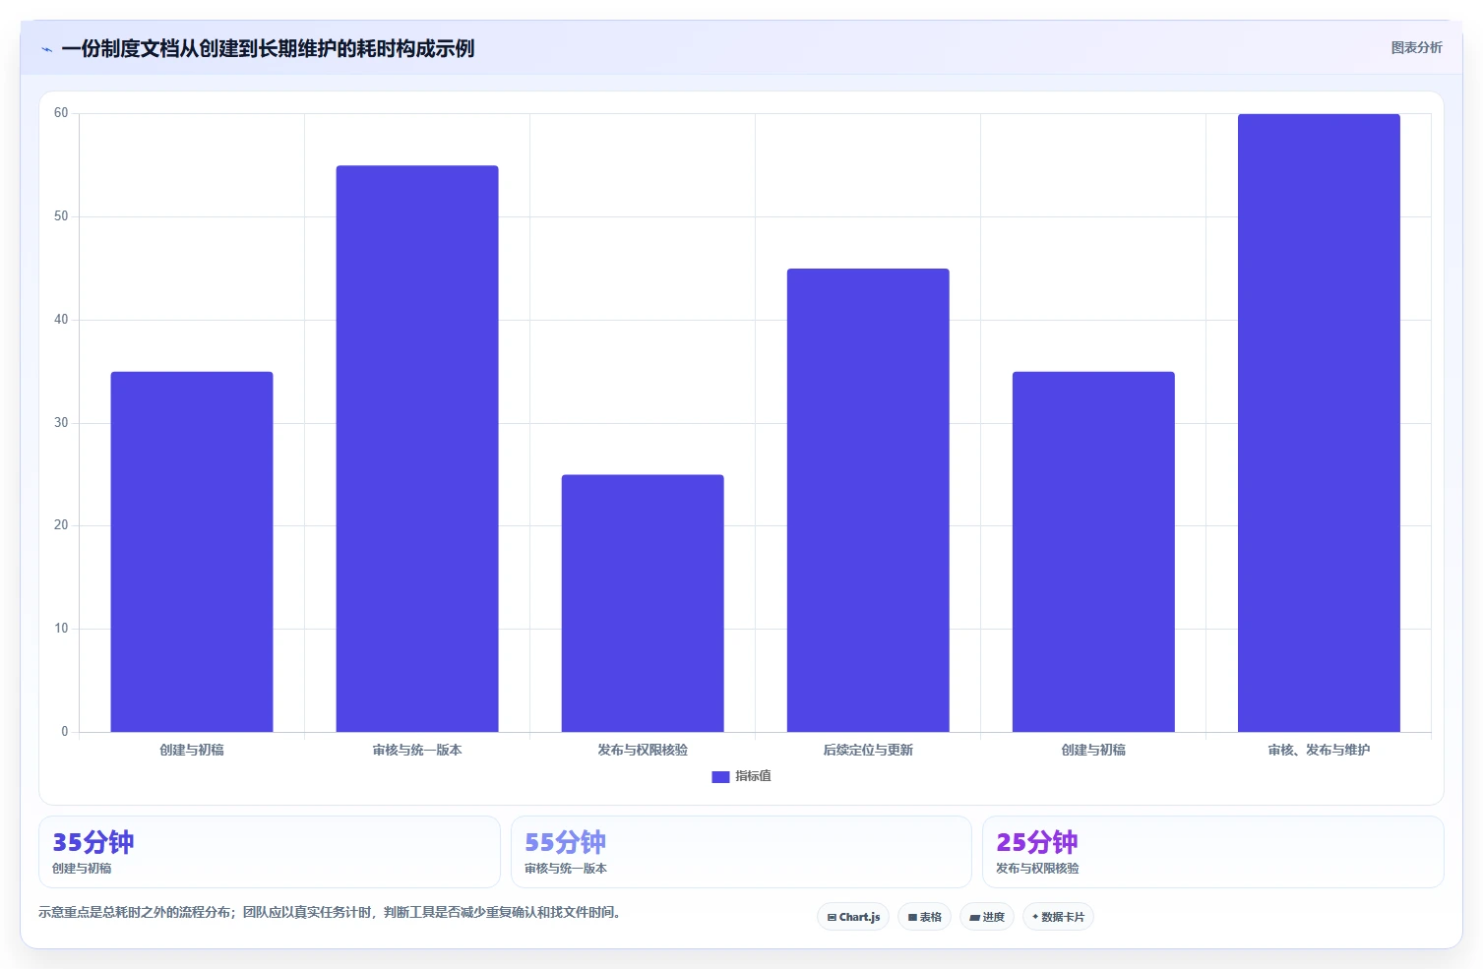Screen dimensions: 1483x969
Task: Click the footer note starting with 示意重点
Action: 330,912
